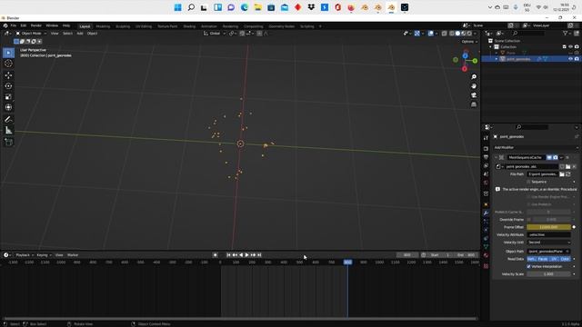Image resolution: width=582 pixels, height=327 pixels.
Task: Select the Rotate tool
Action: pyautogui.click(x=8, y=86)
